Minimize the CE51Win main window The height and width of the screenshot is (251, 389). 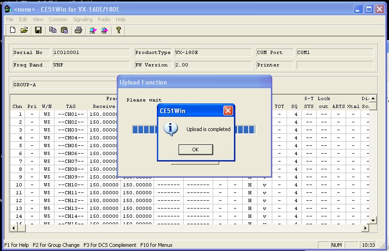point(358,9)
